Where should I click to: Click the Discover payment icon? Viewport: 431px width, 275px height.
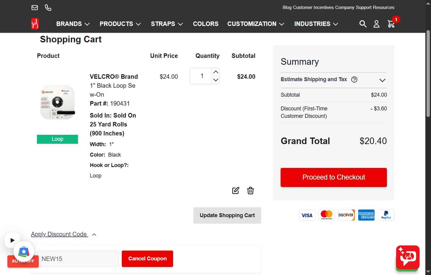coord(346,215)
